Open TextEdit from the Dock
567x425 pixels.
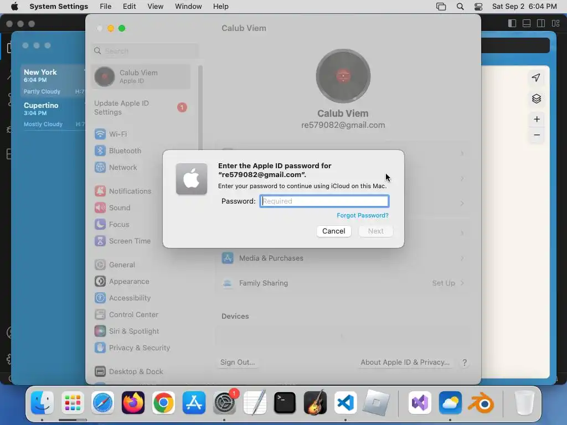coord(255,403)
